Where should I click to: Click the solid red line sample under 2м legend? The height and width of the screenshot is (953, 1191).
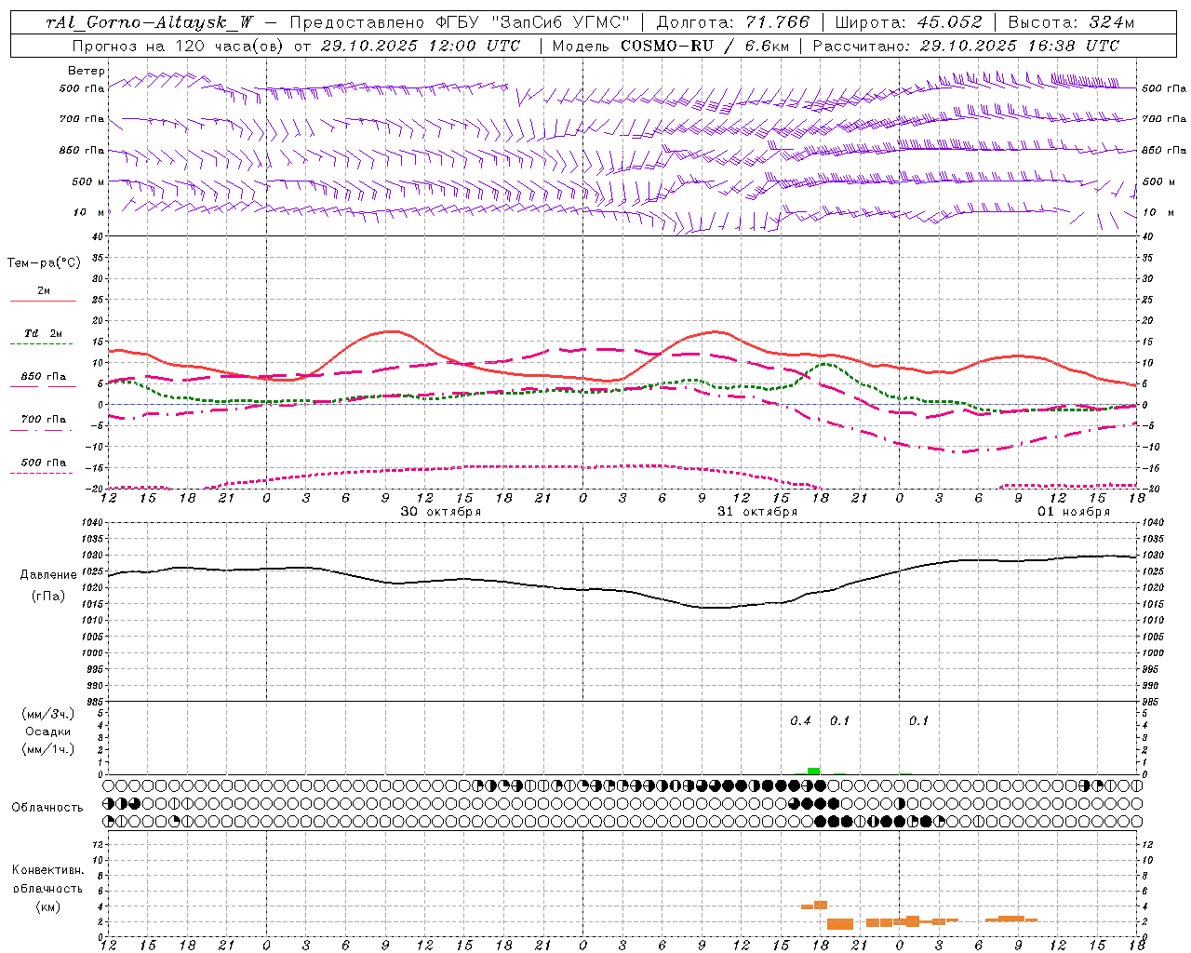43,302
